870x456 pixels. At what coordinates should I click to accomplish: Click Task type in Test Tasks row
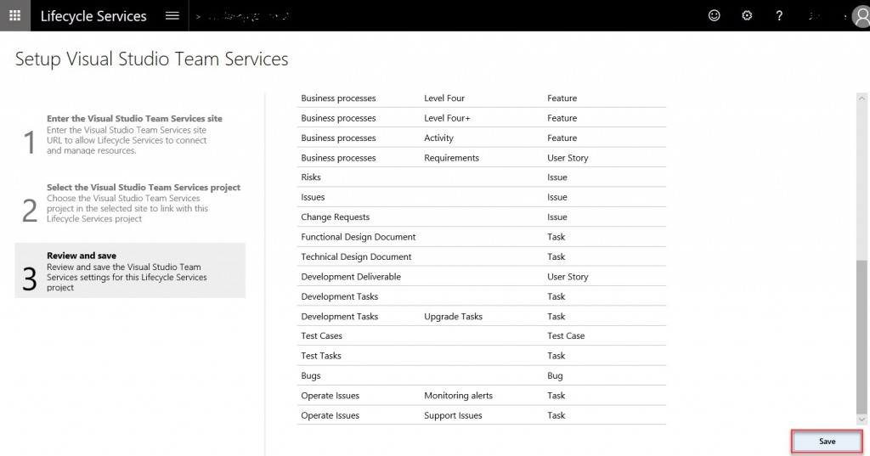tap(556, 356)
